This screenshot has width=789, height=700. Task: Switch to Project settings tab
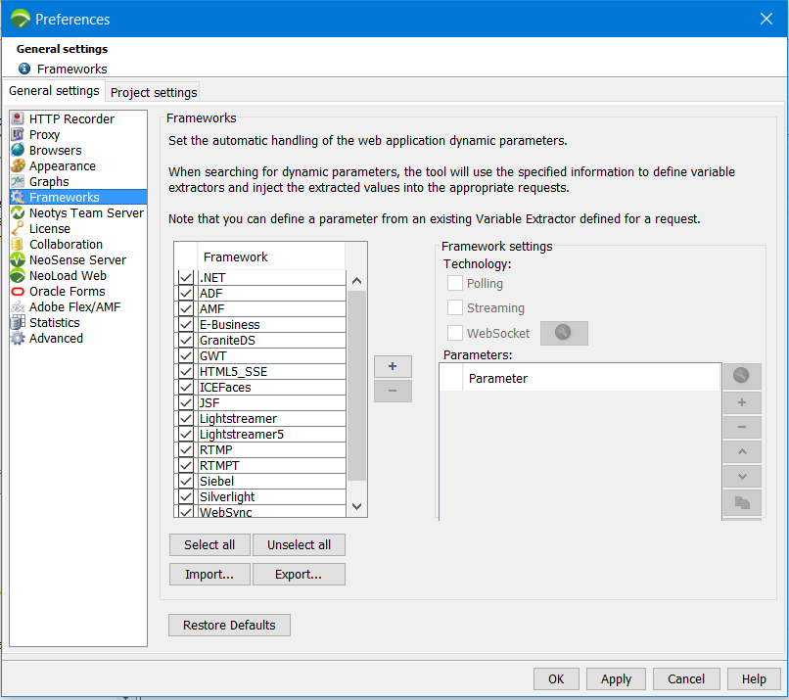[x=154, y=93]
